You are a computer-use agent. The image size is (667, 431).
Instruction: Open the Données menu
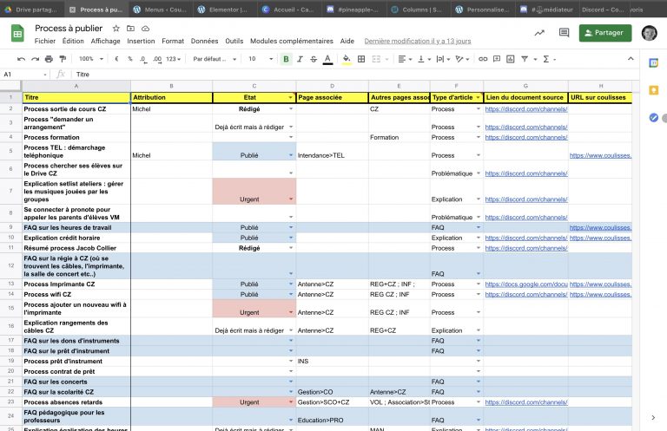pyautogui.click(x=204, y=41)
